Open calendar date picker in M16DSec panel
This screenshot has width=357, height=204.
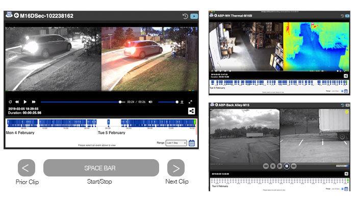pyautogui.click(x=192, y=143)
